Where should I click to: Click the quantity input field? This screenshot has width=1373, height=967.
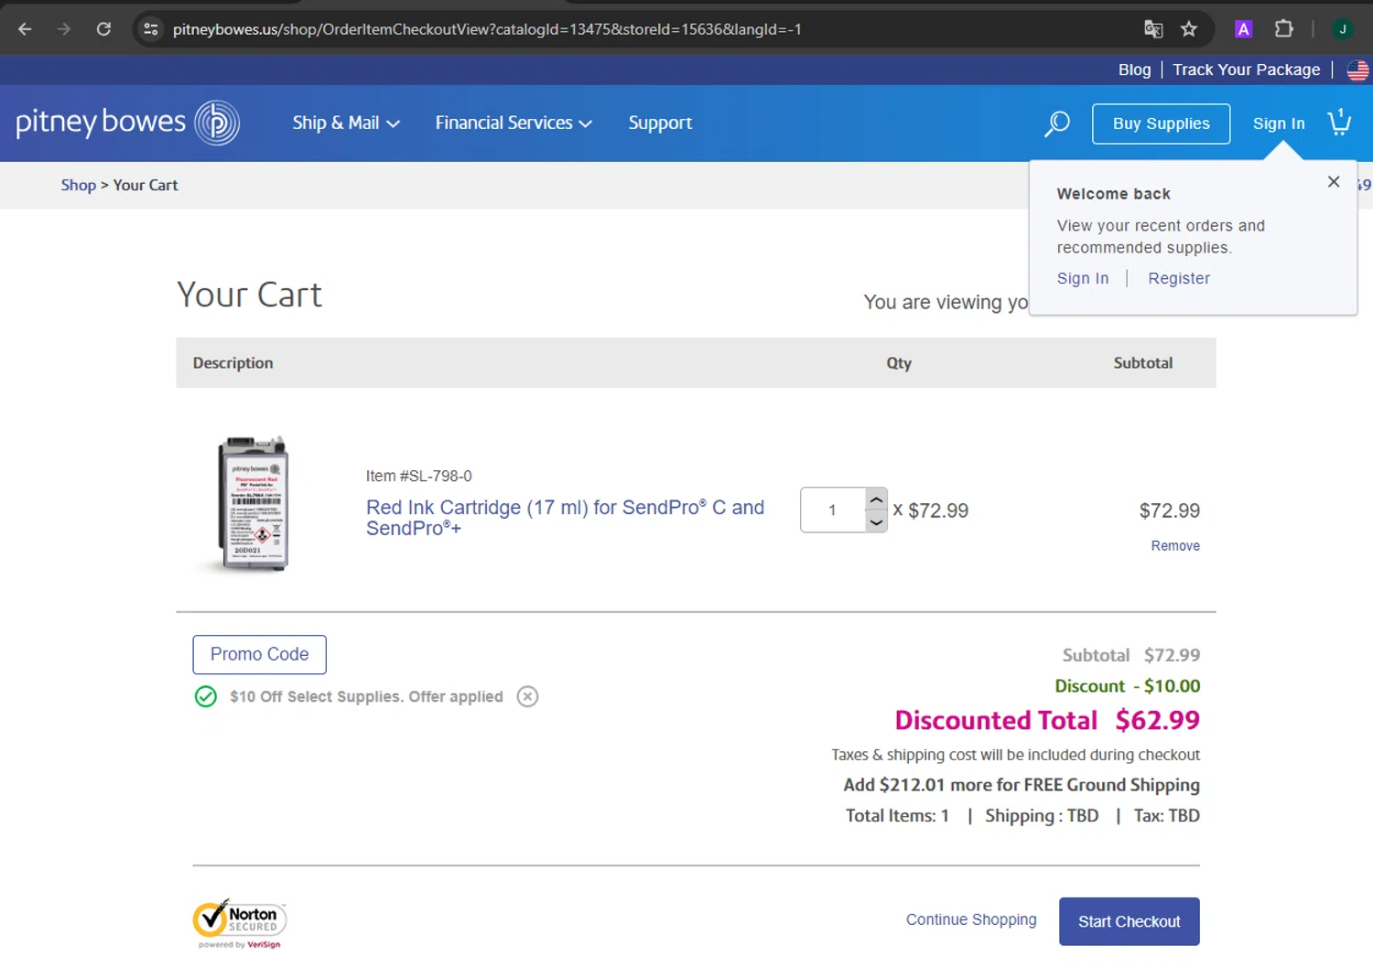pos(833,510)
